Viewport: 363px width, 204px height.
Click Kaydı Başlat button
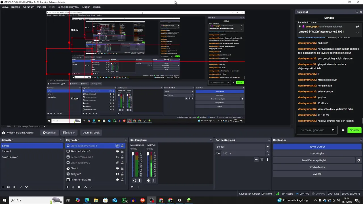pyautogui.click(x=317, y=154)
